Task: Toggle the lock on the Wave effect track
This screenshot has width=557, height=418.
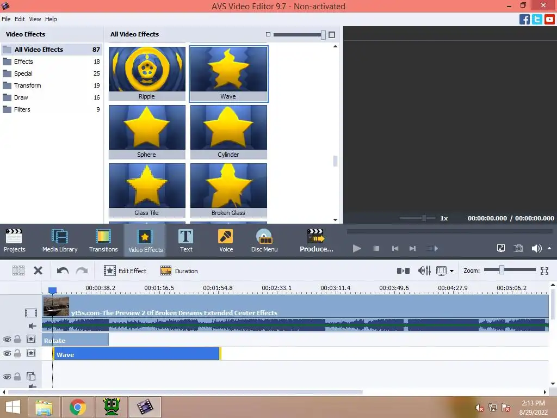Action: (x=17, y=353)
